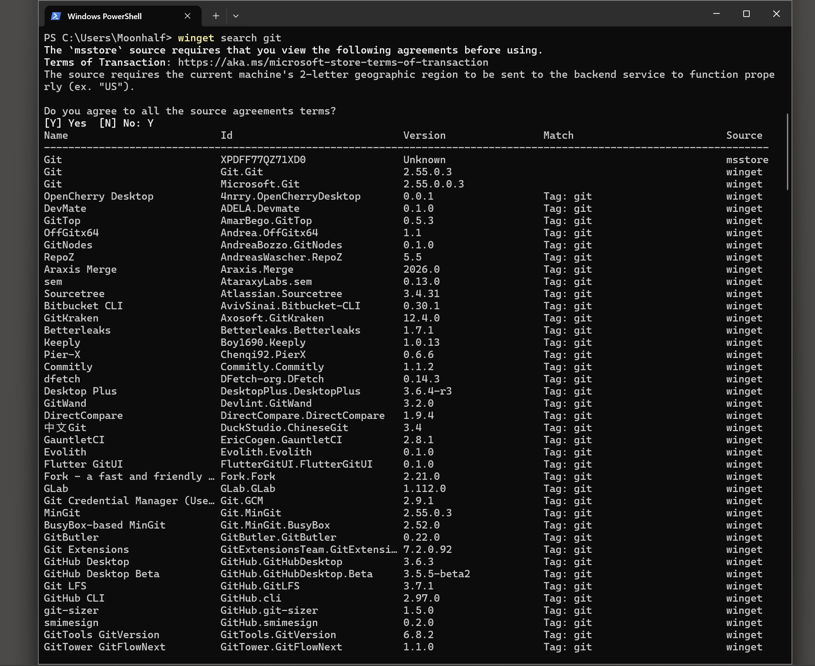
Task: Click 'Devlint.GitWand' package ID
Action: click(x=266, y=403)
